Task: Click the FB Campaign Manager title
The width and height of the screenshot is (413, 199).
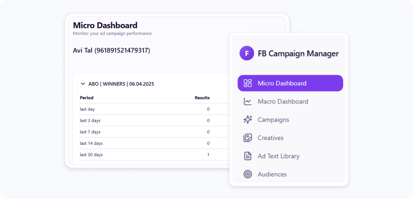Action: (298, 54)
